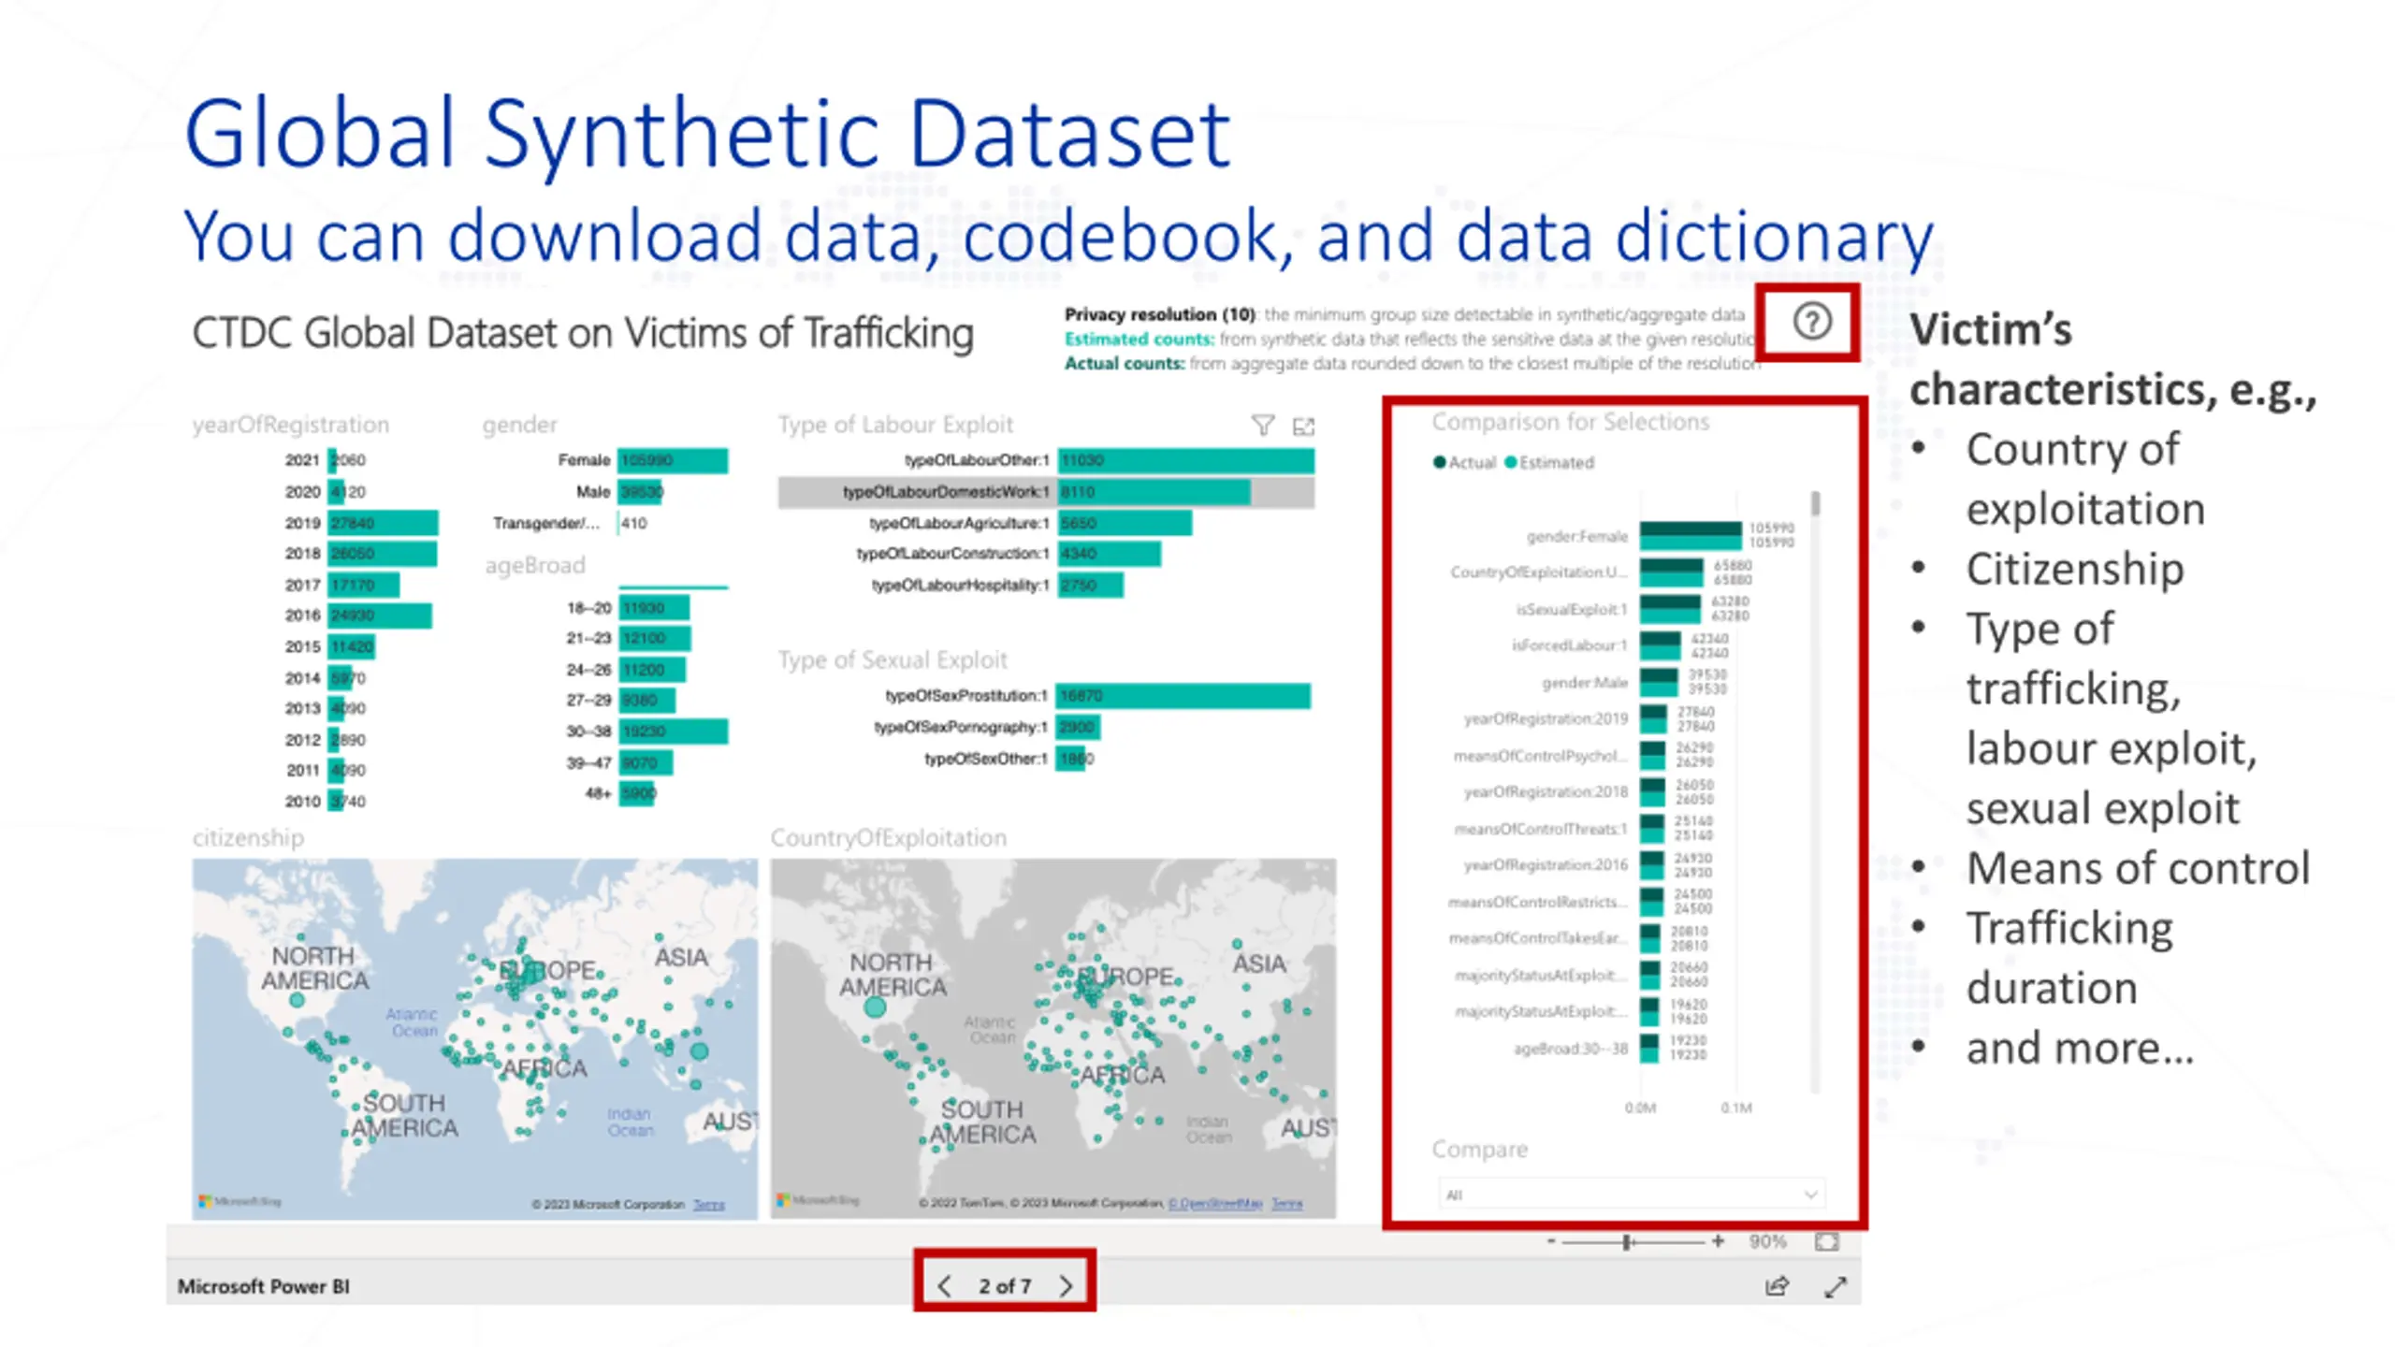
Task: Select typeOfLabourOther:1 bar
Action: pyautogui.click(x=1185, y=460)
